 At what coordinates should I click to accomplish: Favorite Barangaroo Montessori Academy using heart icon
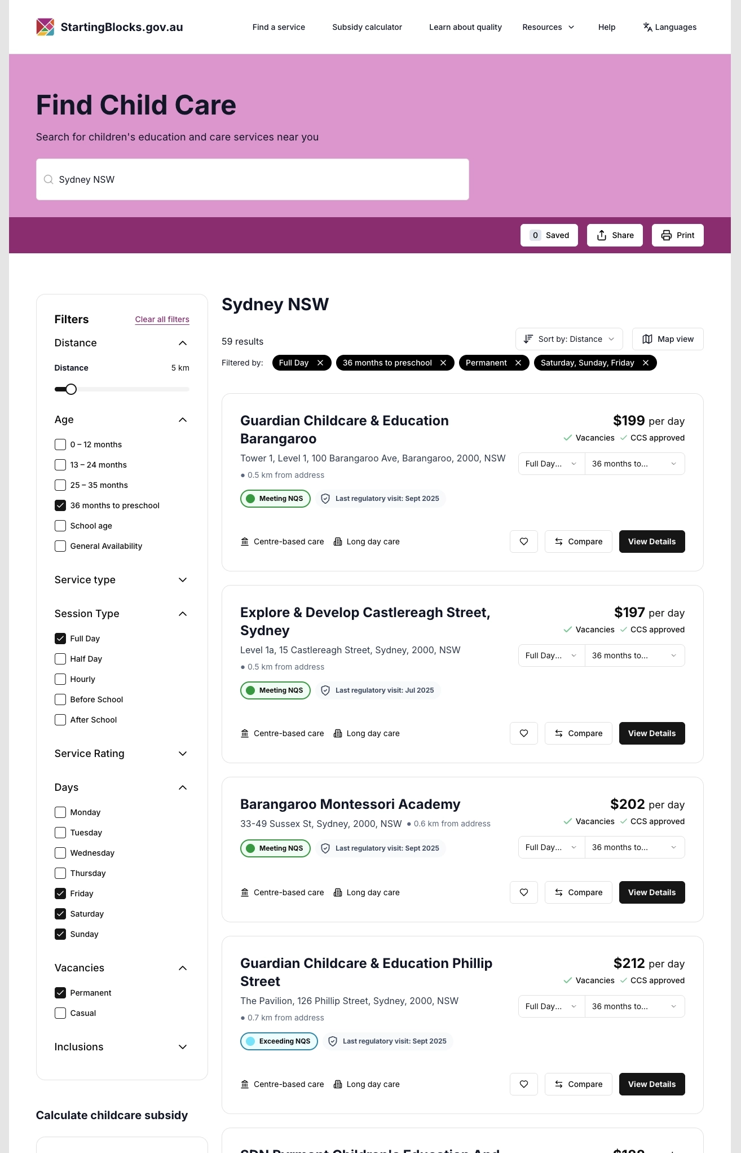(x=524, y=892)
